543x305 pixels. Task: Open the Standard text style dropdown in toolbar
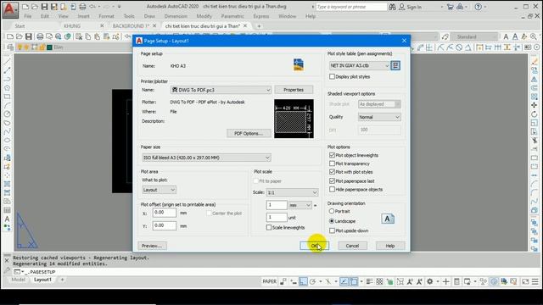tap(475, 36)
